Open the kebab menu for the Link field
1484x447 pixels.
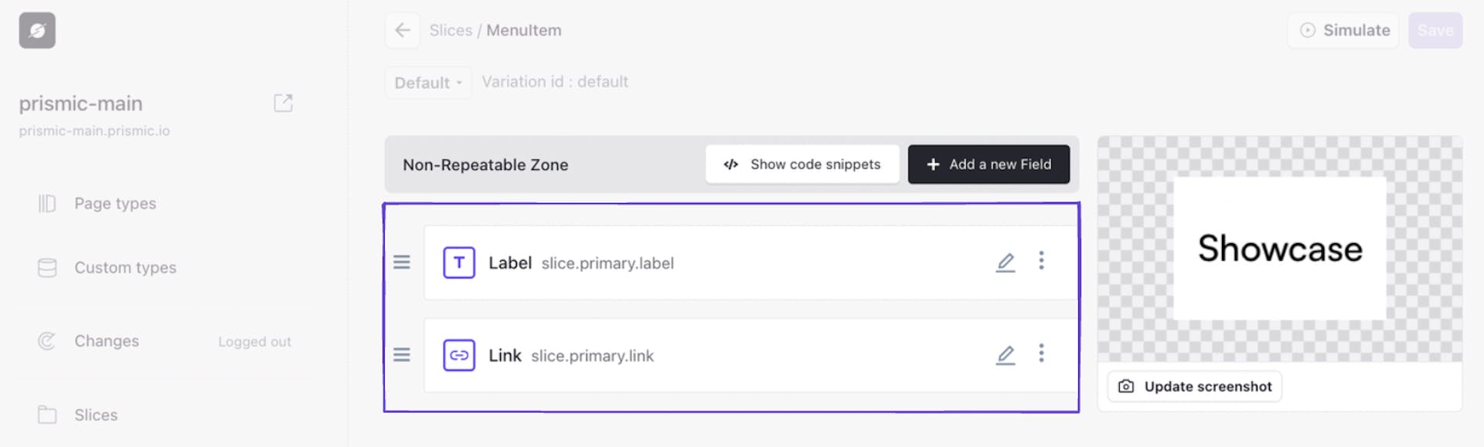click(x=1042, y=354)
